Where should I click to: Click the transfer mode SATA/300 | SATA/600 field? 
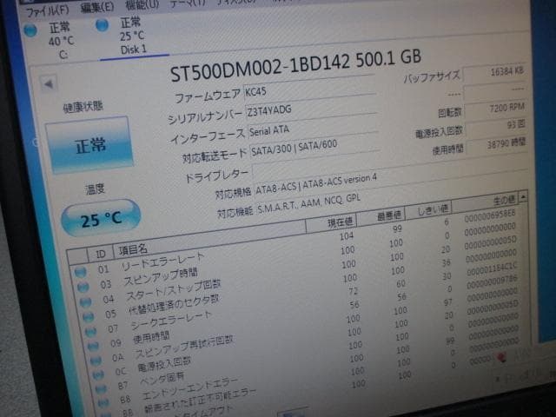(314, 146)
